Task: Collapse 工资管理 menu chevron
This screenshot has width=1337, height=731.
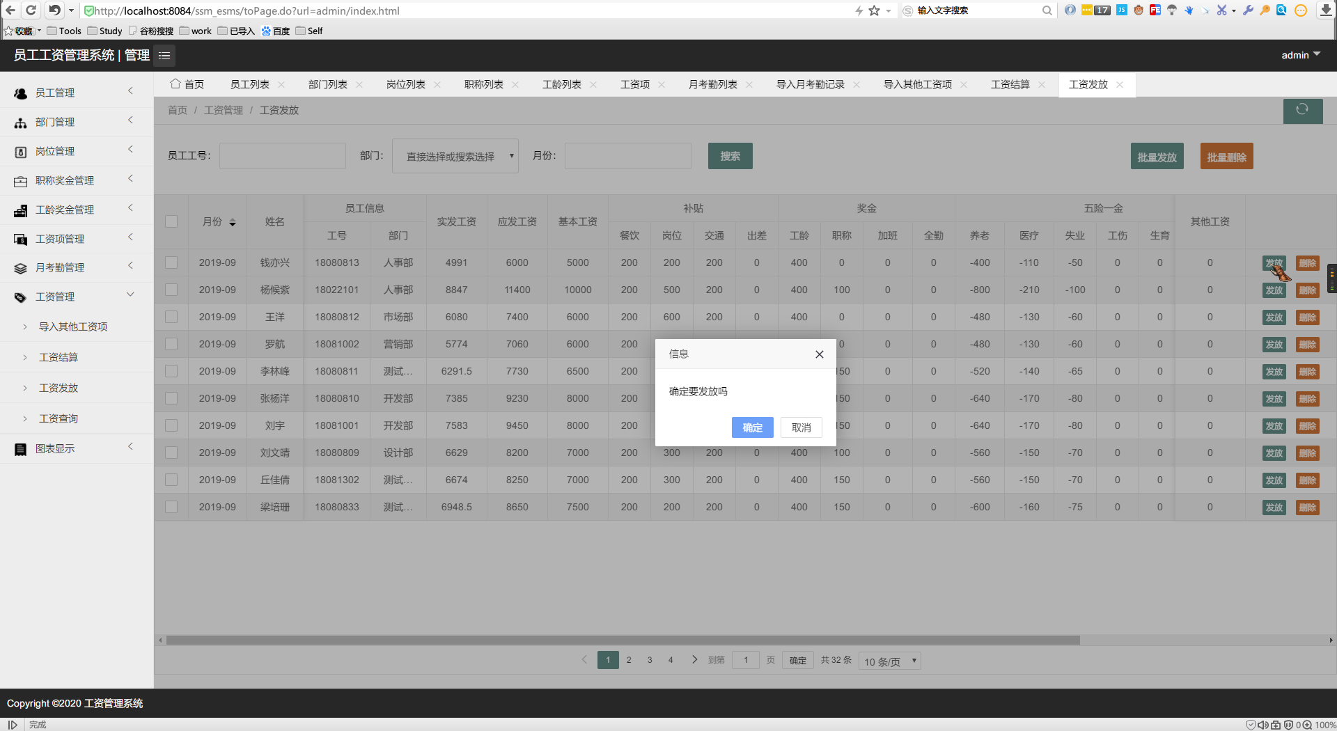Action: click(130, 295)
